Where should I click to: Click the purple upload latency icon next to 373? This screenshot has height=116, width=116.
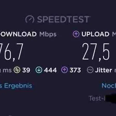pos(64,70)
